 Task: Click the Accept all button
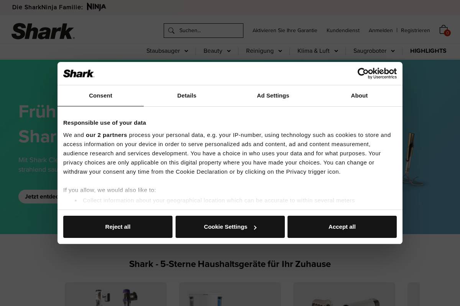point(342,226)
